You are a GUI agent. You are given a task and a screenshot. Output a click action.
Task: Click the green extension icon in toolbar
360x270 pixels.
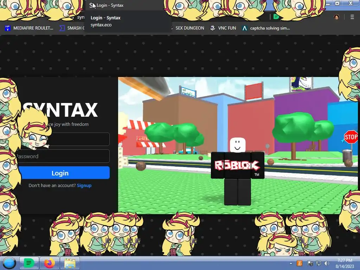276,17
